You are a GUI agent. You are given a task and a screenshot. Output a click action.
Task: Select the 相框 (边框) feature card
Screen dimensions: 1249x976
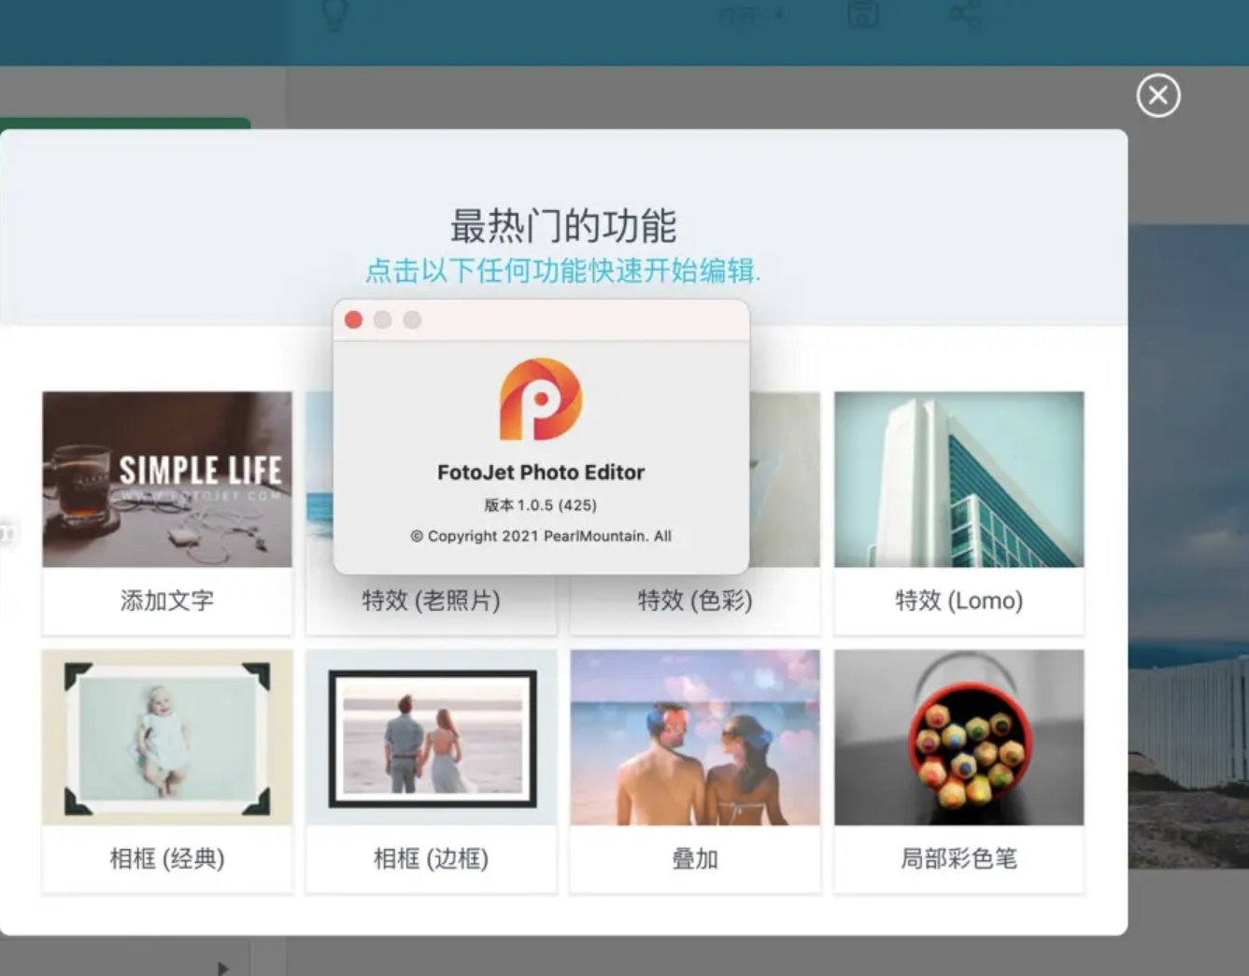coord(431,771)
